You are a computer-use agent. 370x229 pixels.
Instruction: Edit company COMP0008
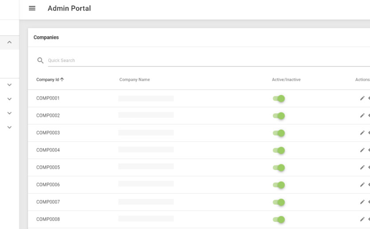point(362,219)
